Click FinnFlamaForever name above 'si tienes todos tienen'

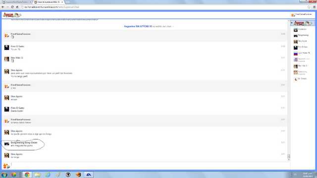tap(21, 120)
